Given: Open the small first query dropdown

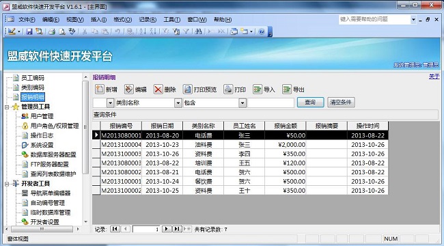Looking at the screenshot, I should pos(111,103).
